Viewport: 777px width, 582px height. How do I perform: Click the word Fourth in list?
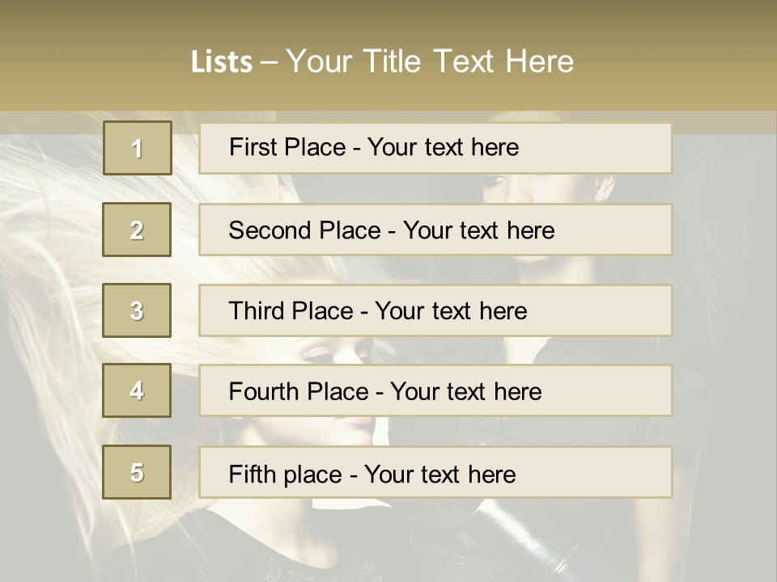(264, 391)
